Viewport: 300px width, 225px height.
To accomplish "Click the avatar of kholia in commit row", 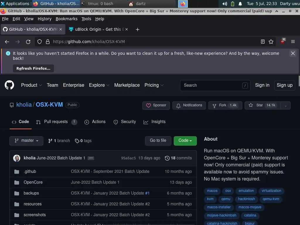I will (x=17, y=158).
